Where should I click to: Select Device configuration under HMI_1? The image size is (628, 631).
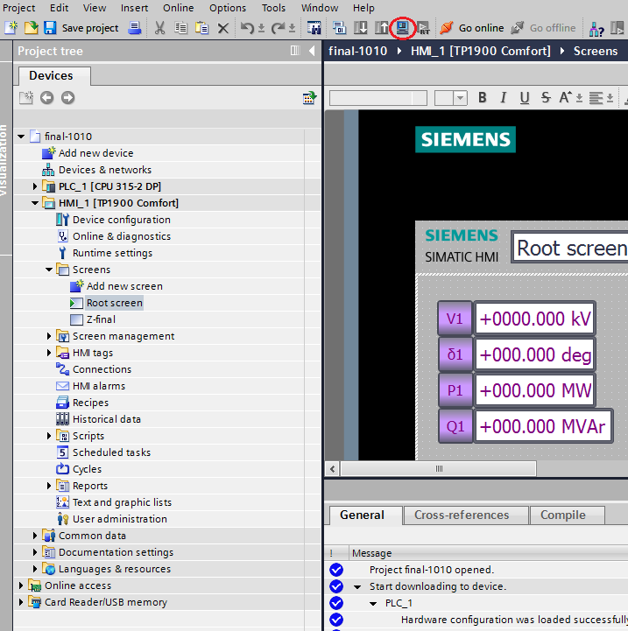121,220
